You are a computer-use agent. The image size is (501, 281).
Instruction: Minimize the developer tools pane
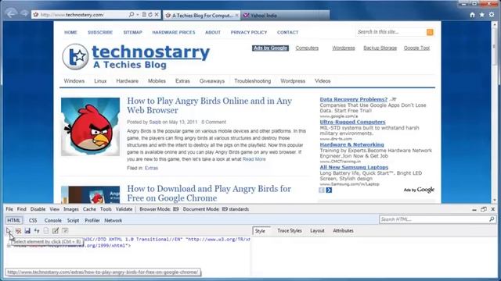(x=474, y=209)
